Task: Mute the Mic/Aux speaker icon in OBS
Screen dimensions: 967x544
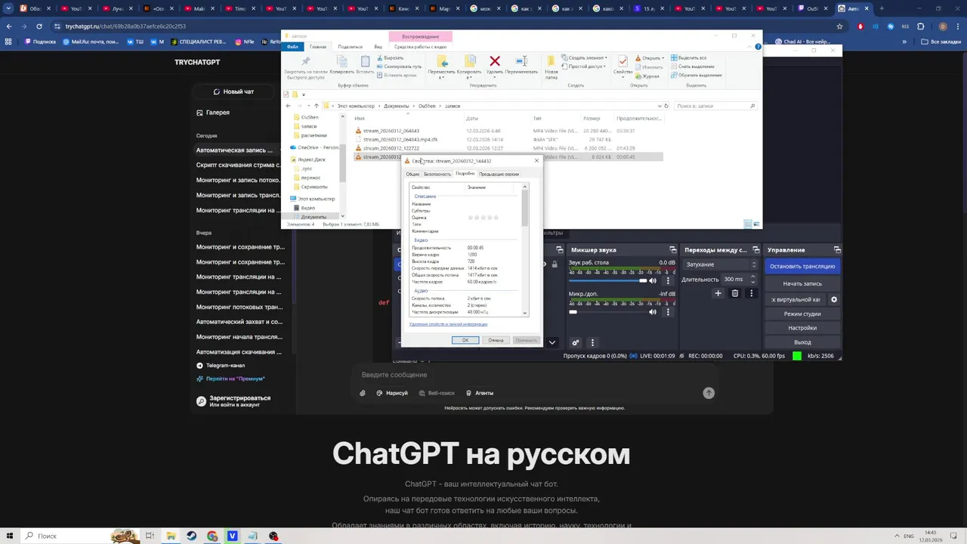Action: point(653,311)
